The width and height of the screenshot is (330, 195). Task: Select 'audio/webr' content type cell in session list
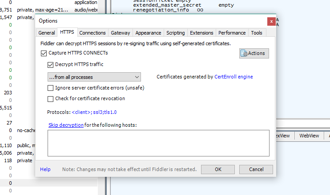86,10
